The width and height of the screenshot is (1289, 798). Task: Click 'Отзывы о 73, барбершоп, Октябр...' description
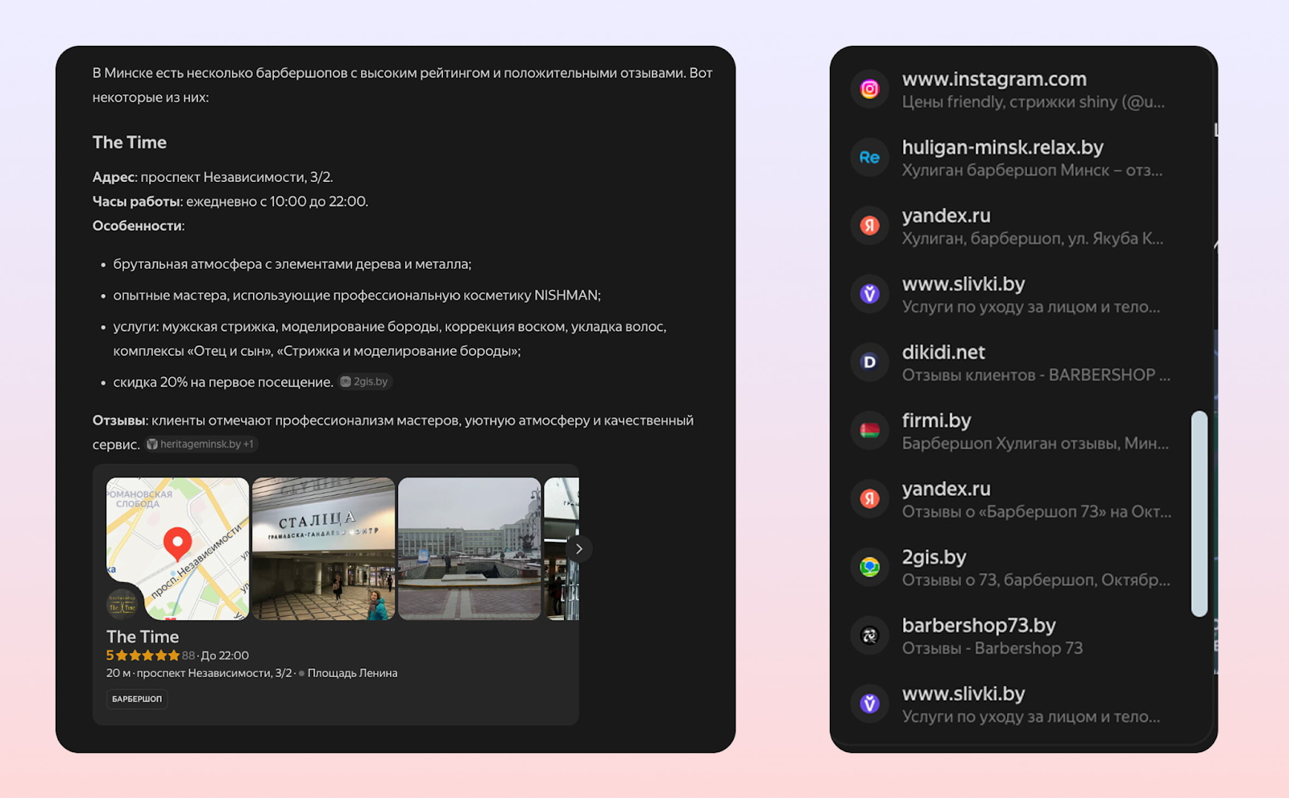pos(1036,580)
